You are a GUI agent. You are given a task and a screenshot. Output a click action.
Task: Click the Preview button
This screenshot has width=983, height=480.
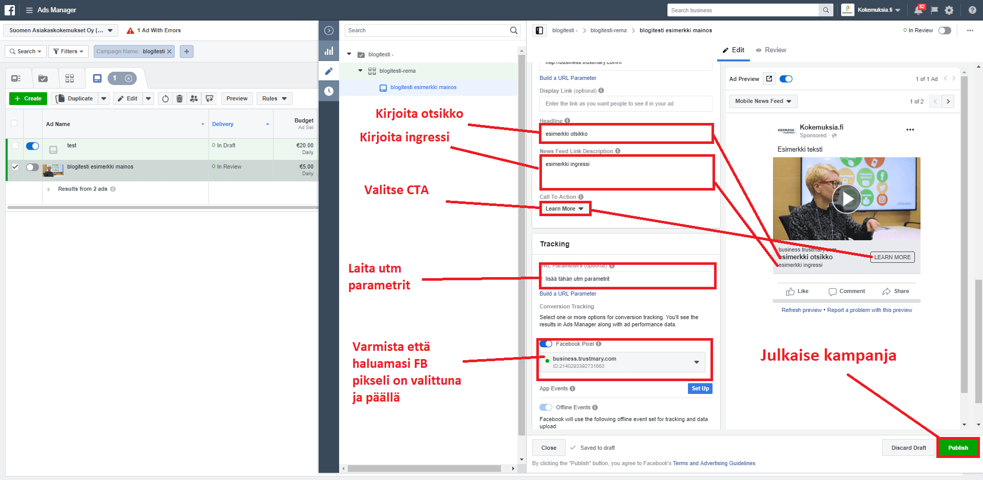pos(237,99)
